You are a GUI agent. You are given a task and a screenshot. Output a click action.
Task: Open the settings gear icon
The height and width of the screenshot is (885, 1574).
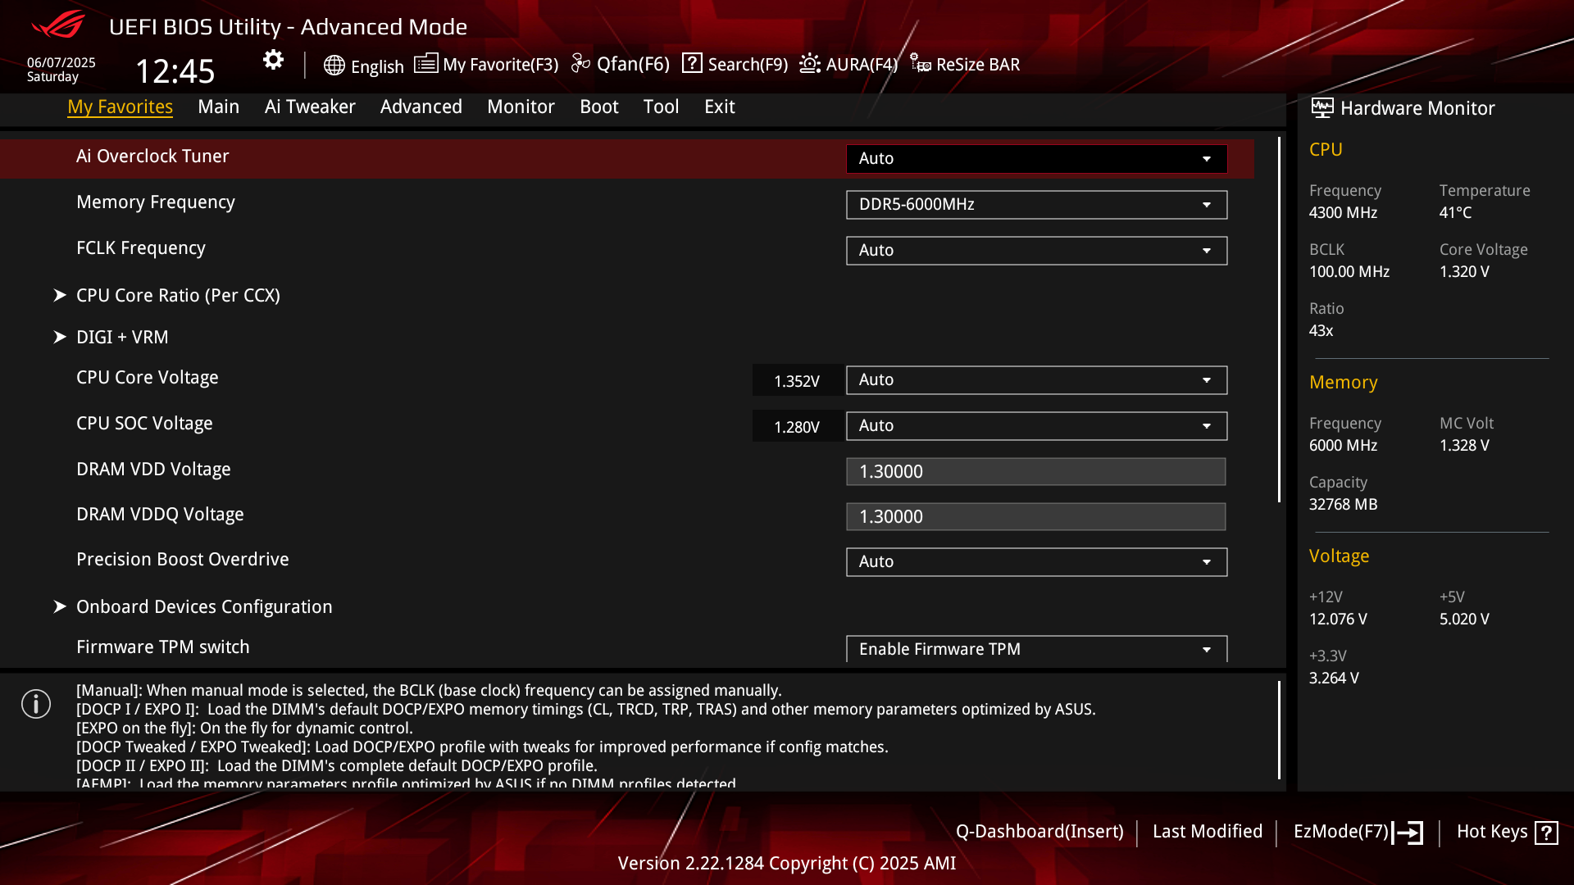pos(273,60)
